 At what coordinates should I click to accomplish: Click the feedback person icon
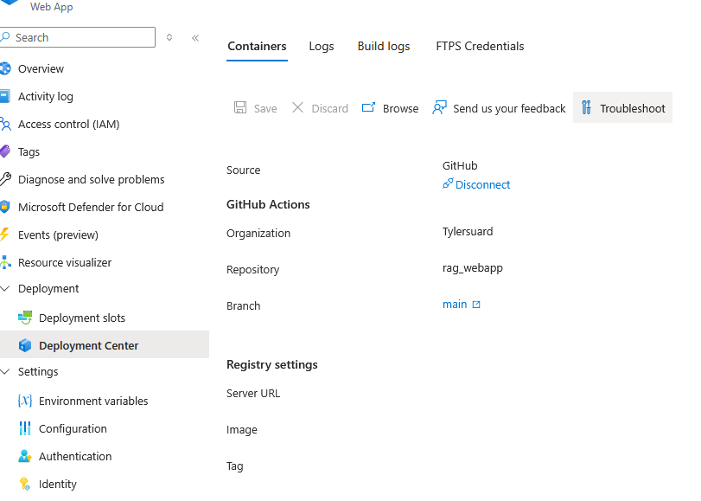click(x=439, y=107)
